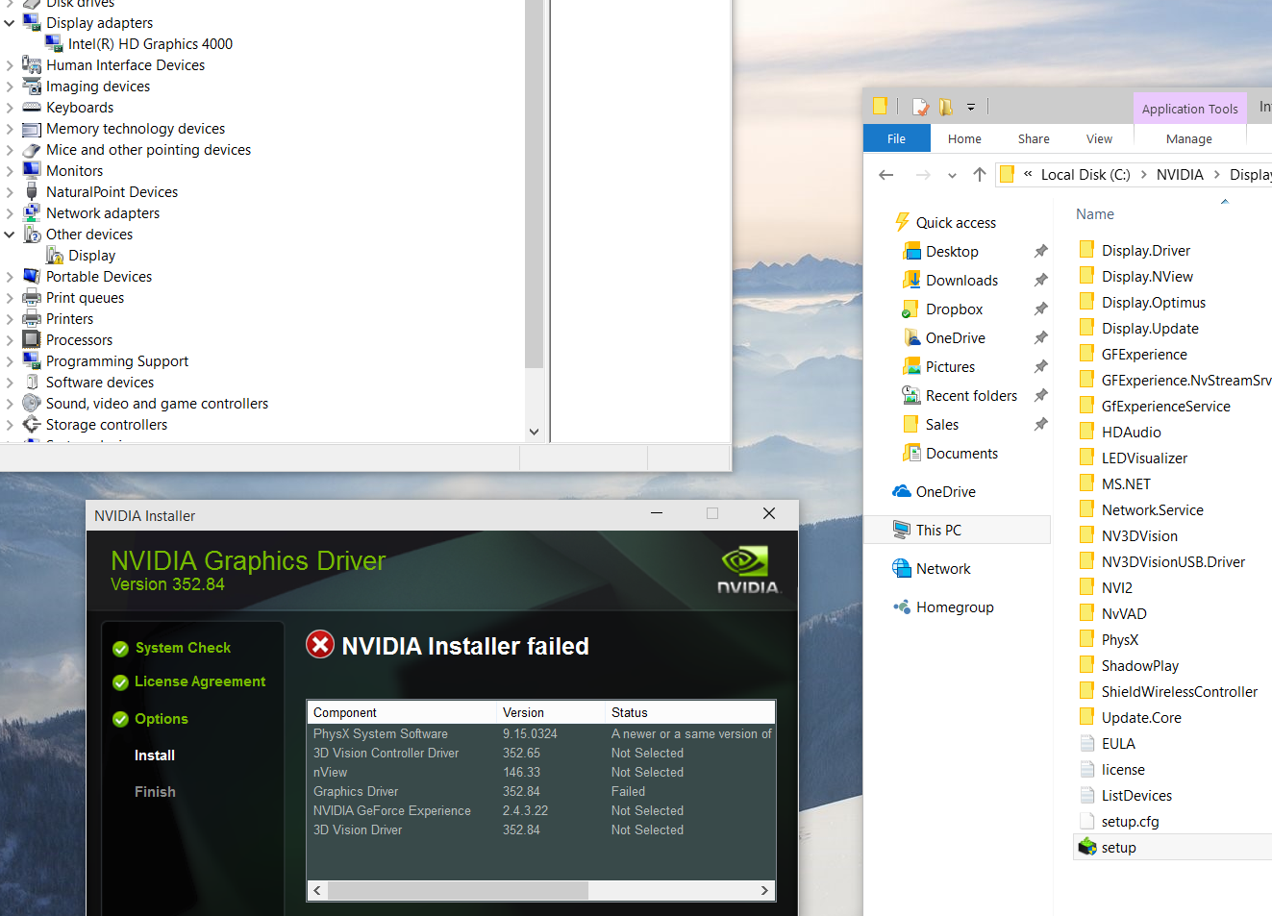Select NaturalPoint Devices in Device Manager
The image size is (1272, 916).
112,191
